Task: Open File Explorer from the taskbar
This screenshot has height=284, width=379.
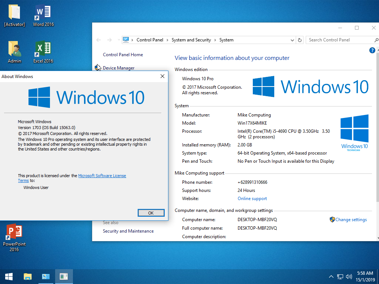Action: (27, 276)
